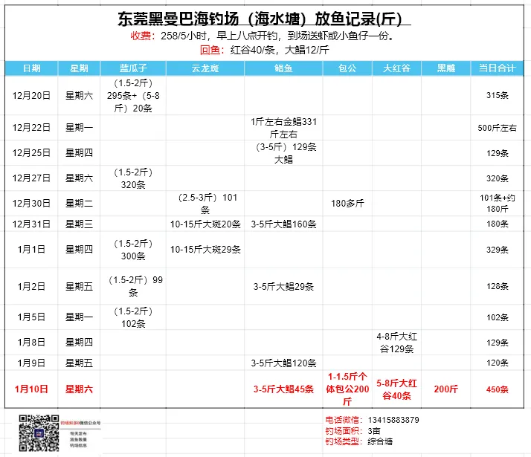The height and width of the screenshot is (457, 531).
Task: Select the 120条 total cell
Action: [x=497, y=363]
